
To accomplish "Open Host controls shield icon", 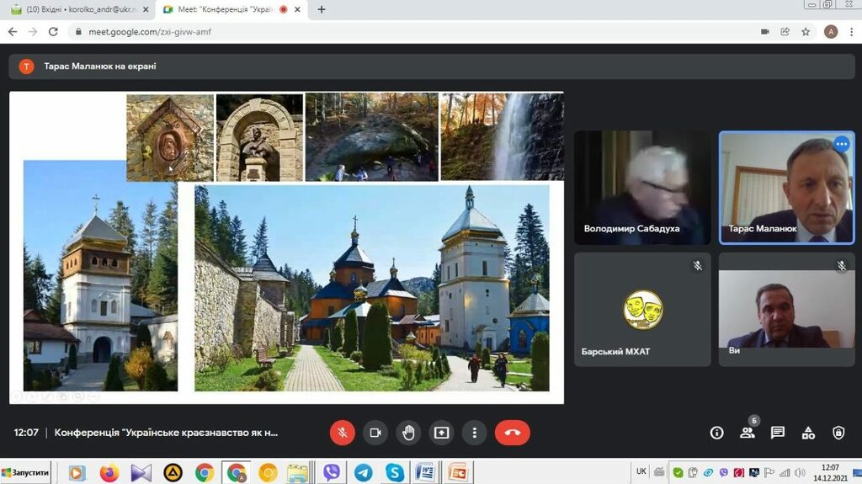I will pos(838,433).
